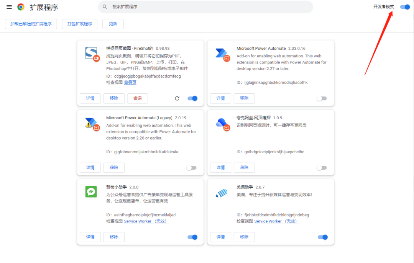Disable the 美编助手 extension
The width and height of the screenshot is (414, 263).
[323, 237]
